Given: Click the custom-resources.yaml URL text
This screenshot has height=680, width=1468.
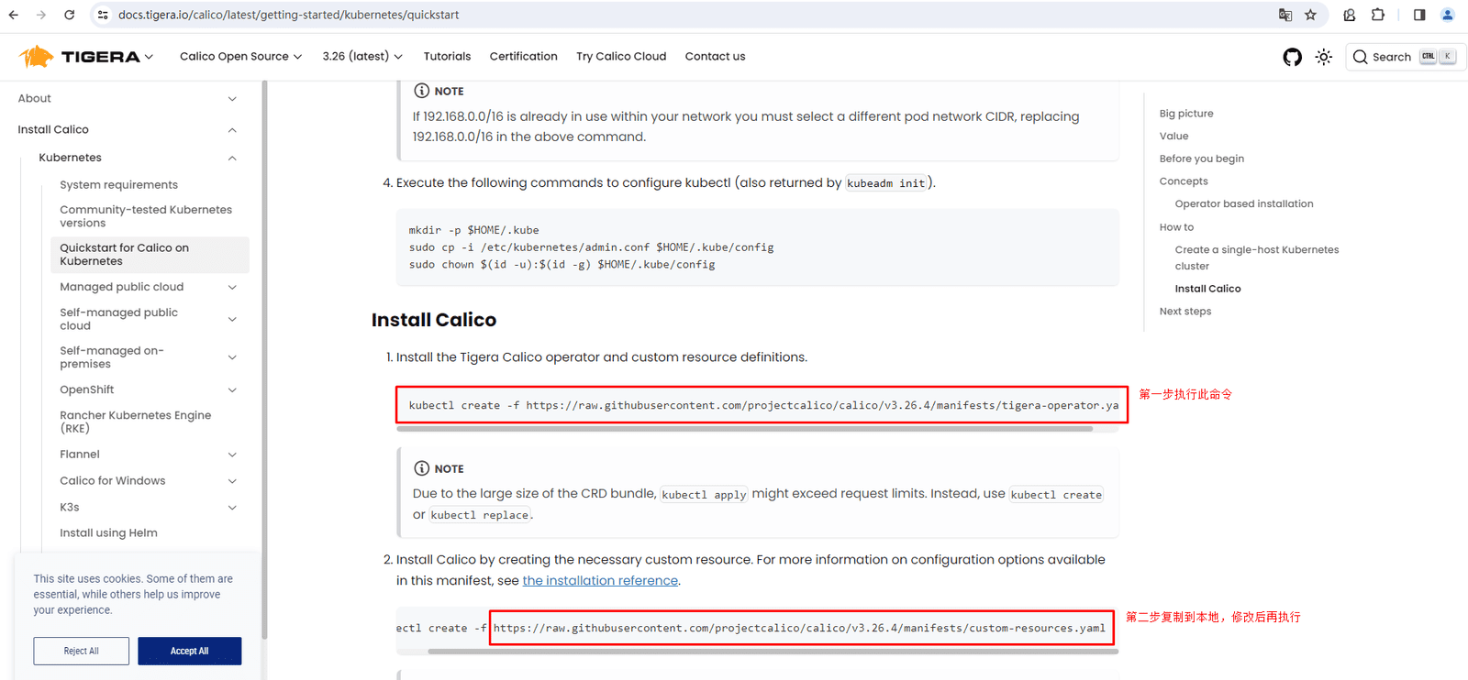Looking at the screenshot, I should [799, 629].
